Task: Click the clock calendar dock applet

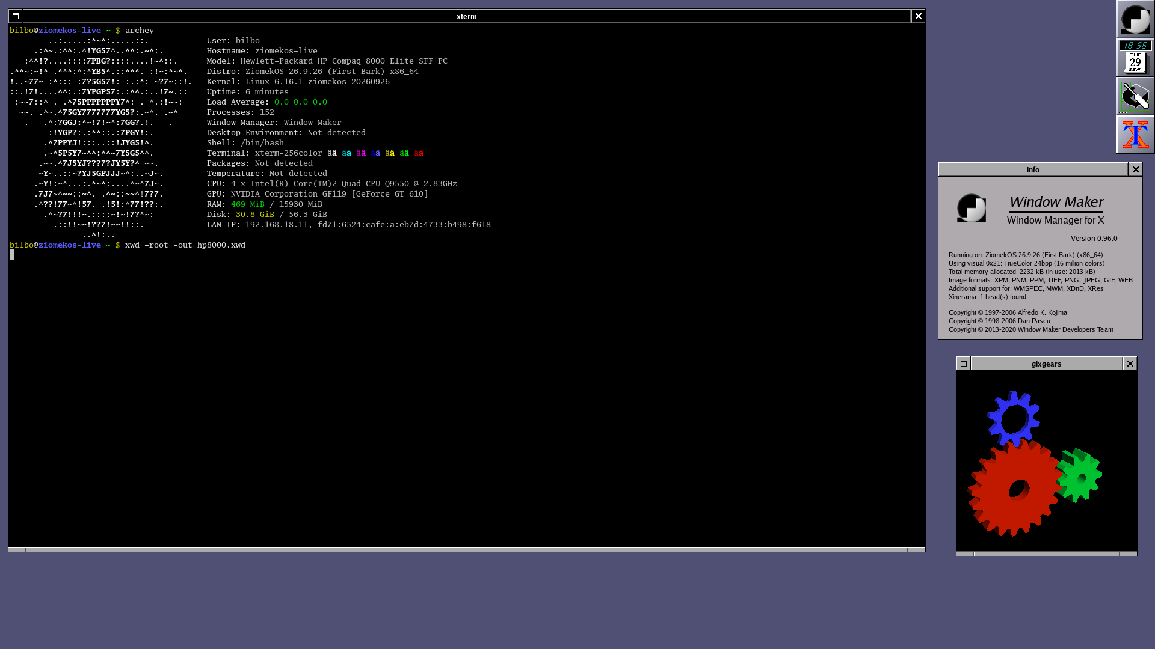Action: [1136, 58]
